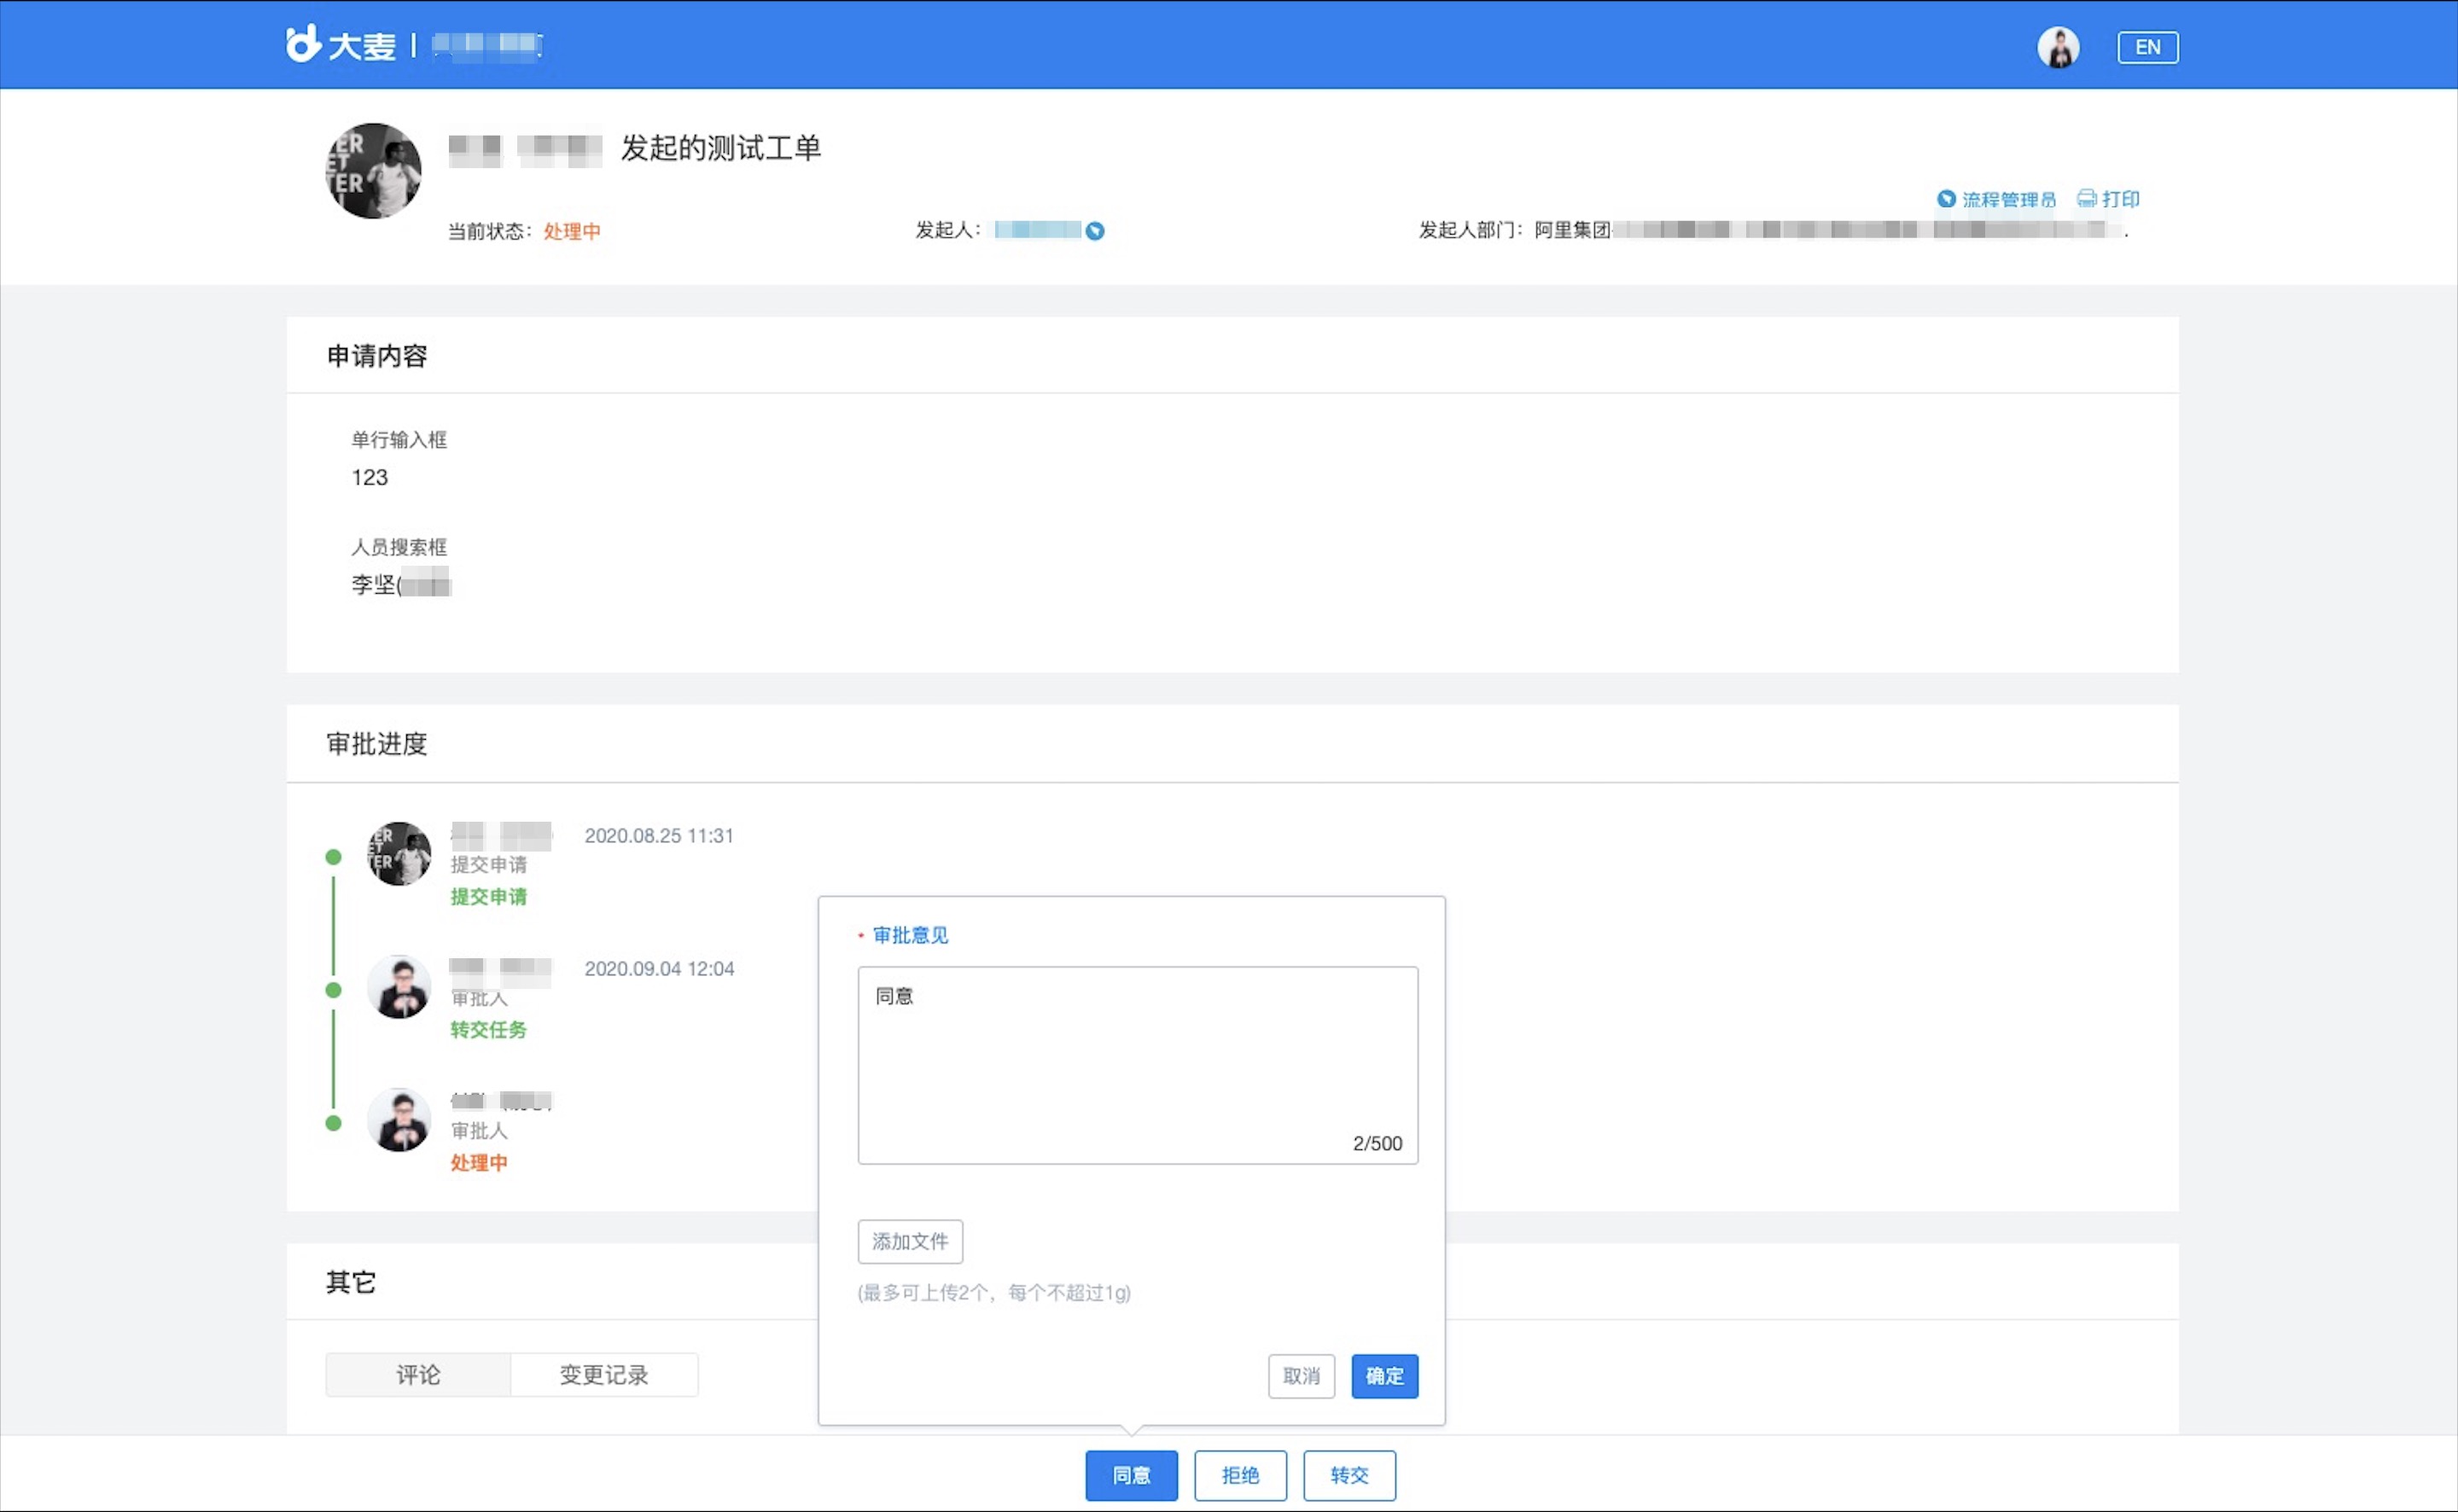
Task: Switch to the 评论 tab
Action: [418, 1375]
